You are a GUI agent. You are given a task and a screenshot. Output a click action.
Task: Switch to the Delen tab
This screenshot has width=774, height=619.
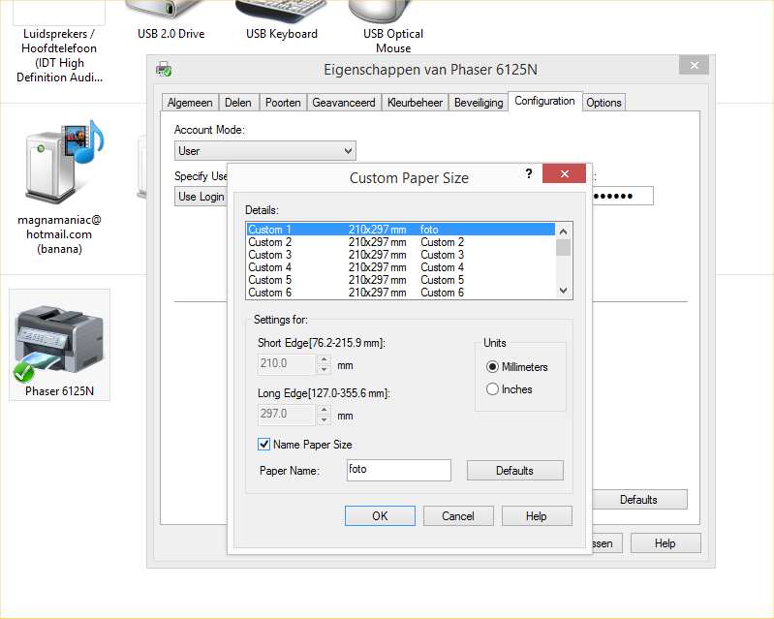(238, 103)
